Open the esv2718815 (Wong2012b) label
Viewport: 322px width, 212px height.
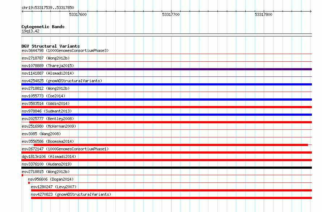point(46,172)
